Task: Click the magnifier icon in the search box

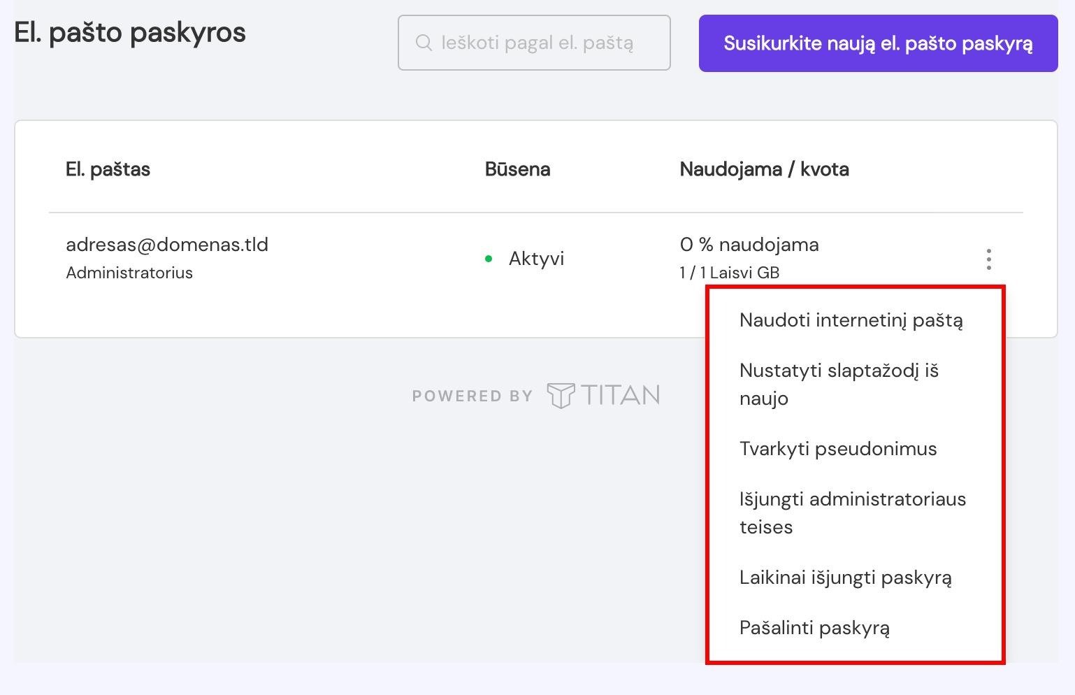Action: pos(423,43)
